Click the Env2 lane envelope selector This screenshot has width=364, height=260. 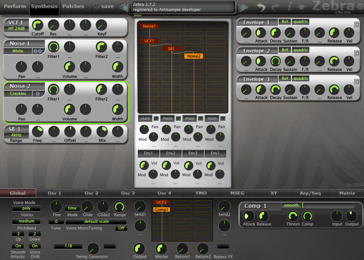(171, 153)
